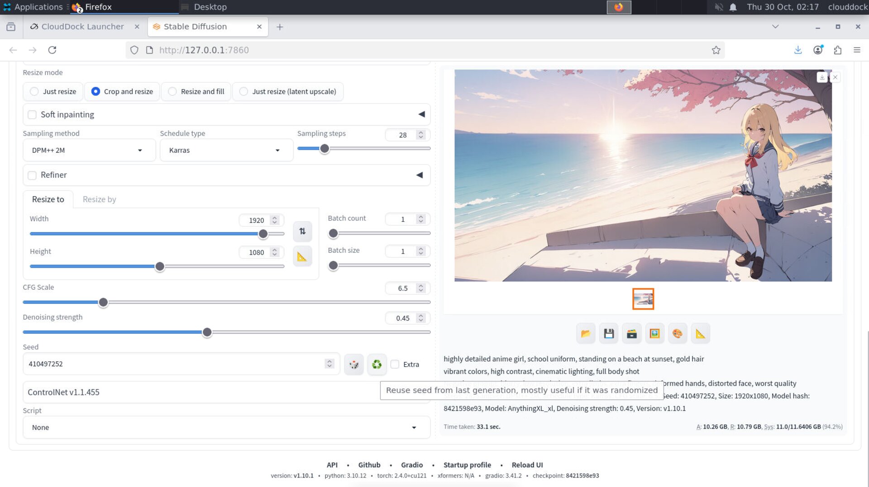The width and height of the screenshot is (869, 487).
Task: Click the recycle icon to reuse seed
Action: (377, 364)
